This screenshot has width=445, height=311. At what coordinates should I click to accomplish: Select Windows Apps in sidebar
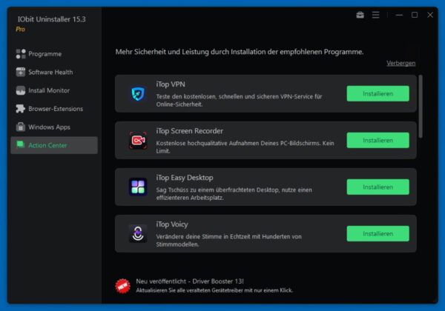pyautogui.click(x=54, y=127)
